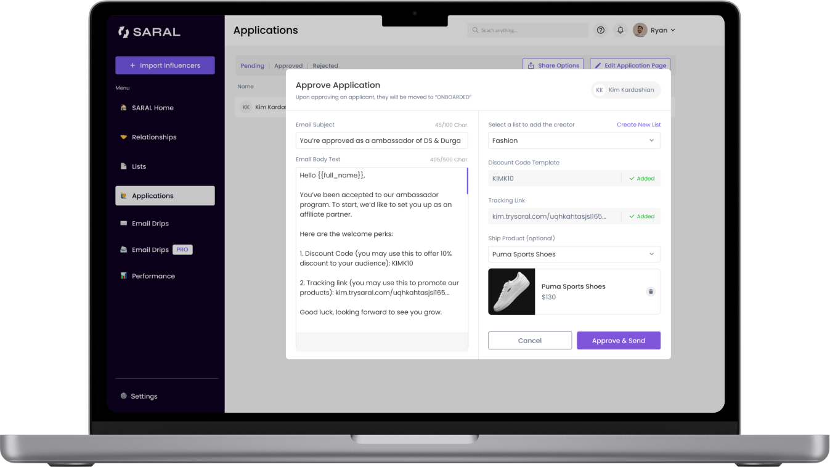This screenshot has width=830, height=467.
Task: Open the Puma Sports Shoes dropdown
Action: click(574, 254)
